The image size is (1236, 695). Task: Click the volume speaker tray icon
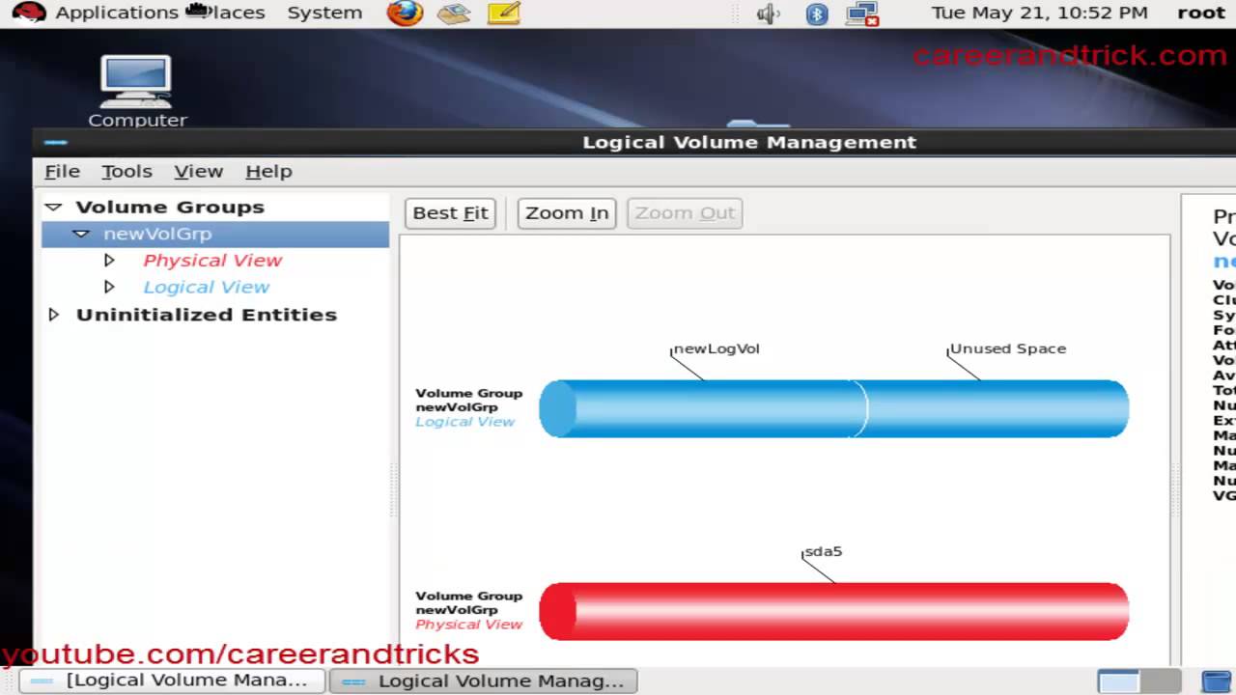coord(768,14)
